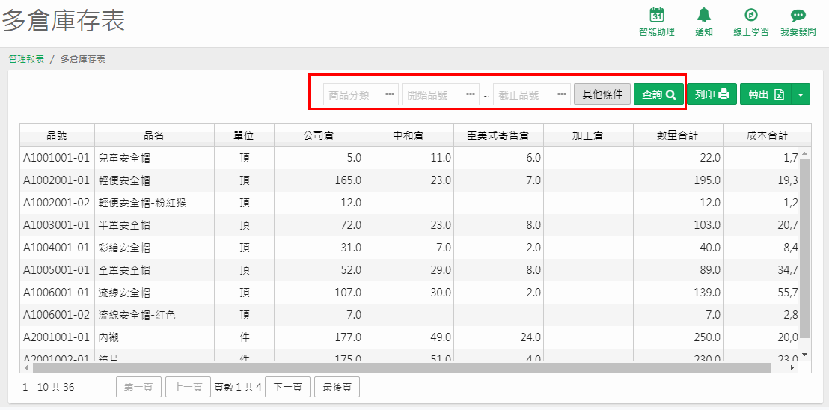
Task: Open the 其他條件 filter button
Action: [602, 94]
